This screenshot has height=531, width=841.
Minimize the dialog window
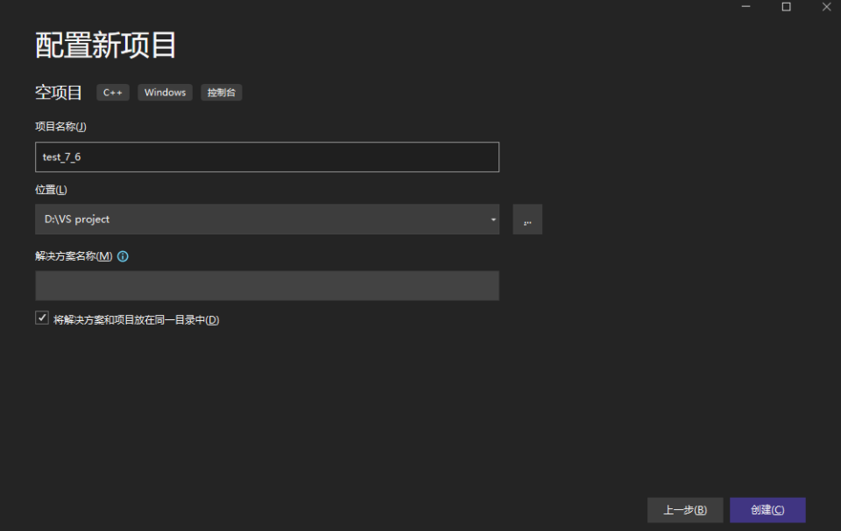(x=746, y=6)
